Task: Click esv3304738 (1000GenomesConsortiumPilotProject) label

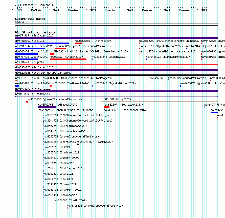Action: 78,121
